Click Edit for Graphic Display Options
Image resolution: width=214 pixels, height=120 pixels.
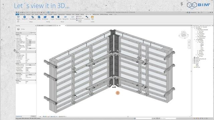[30, 43]
